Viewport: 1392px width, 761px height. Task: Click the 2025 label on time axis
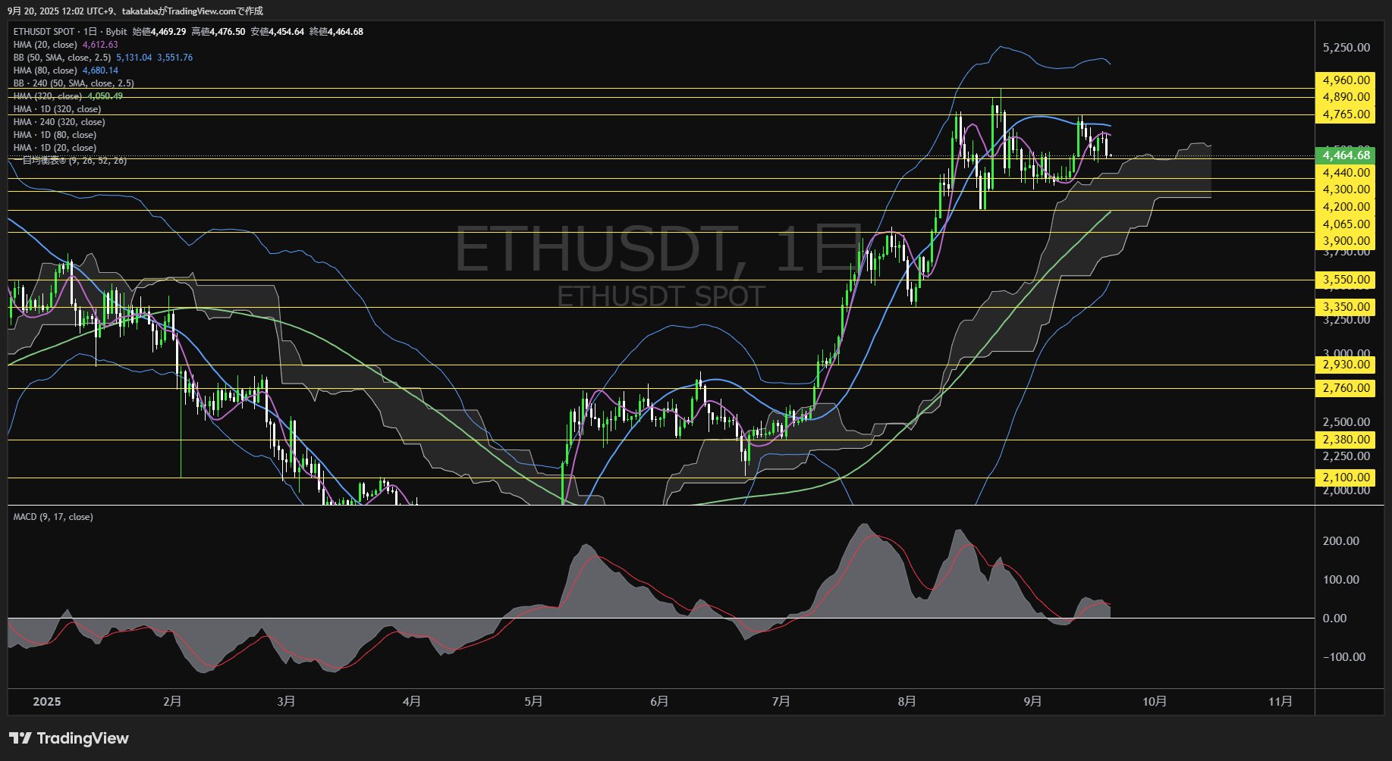coord(47,702)
